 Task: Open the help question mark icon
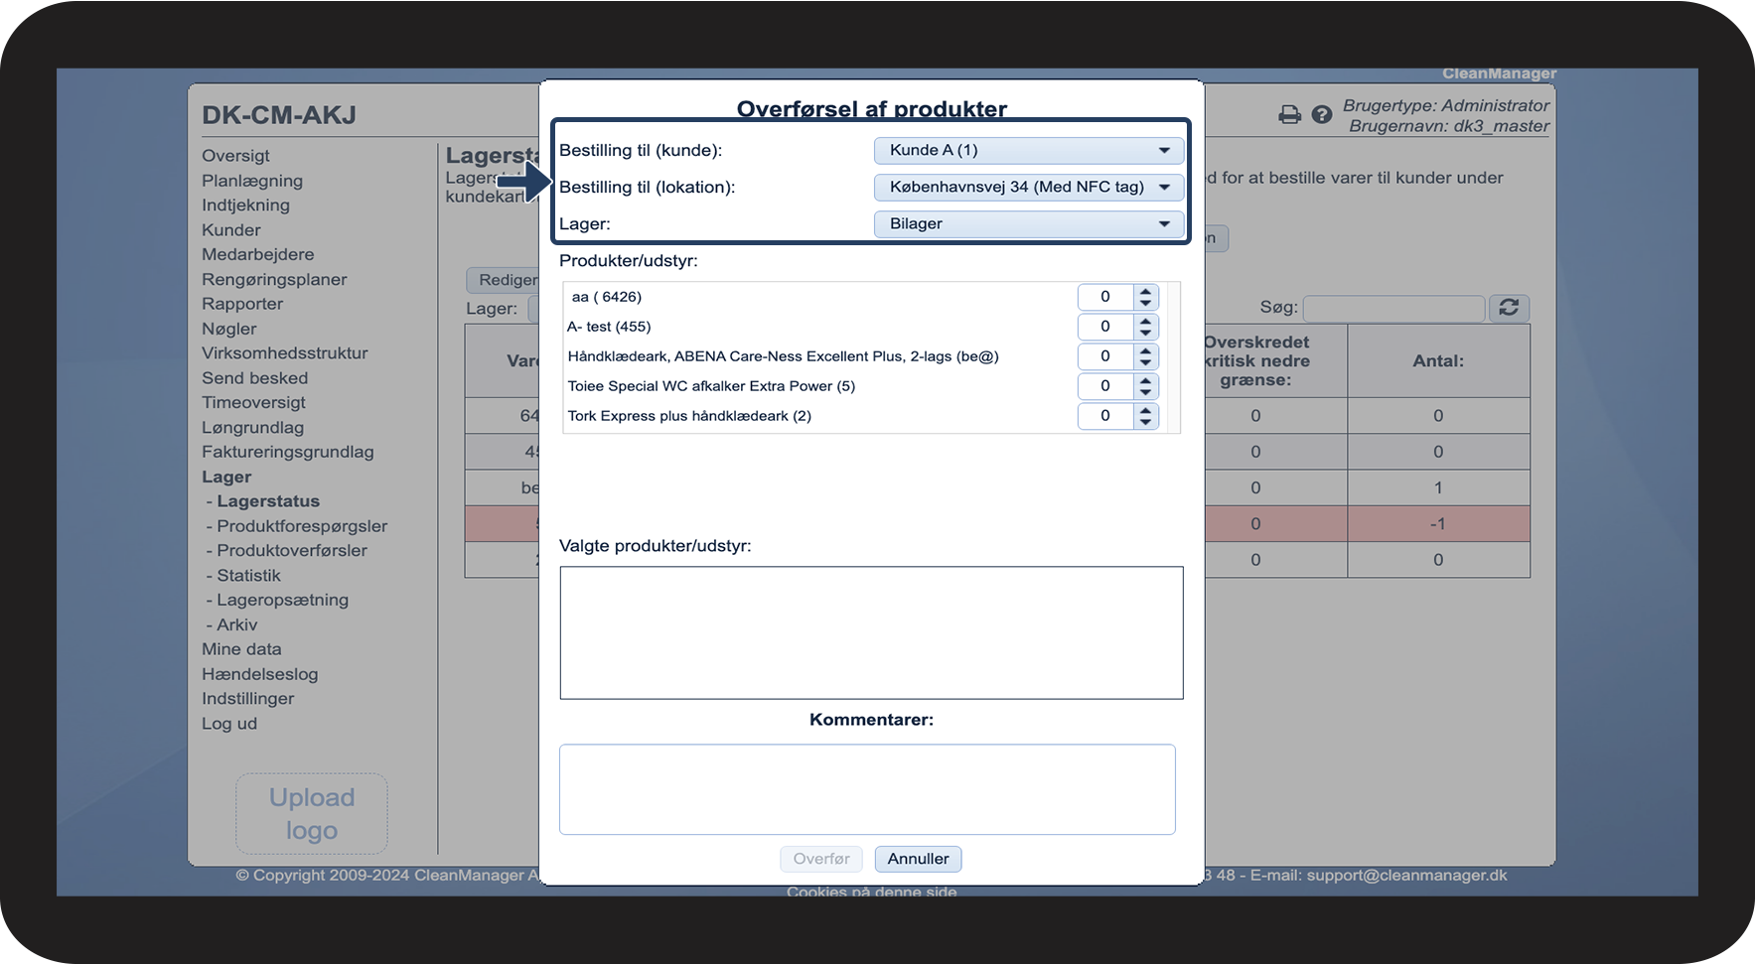1321,115
